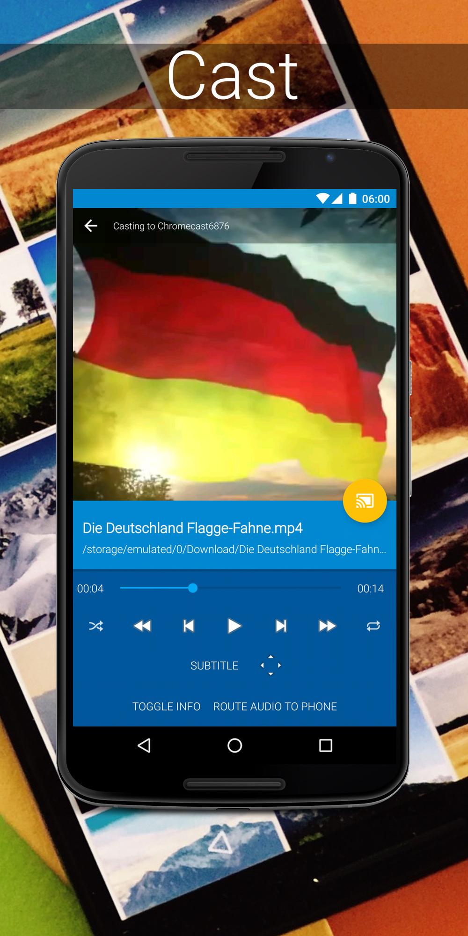Play the video
This screenshot has height=936, width=468.
tap(234, 626)
